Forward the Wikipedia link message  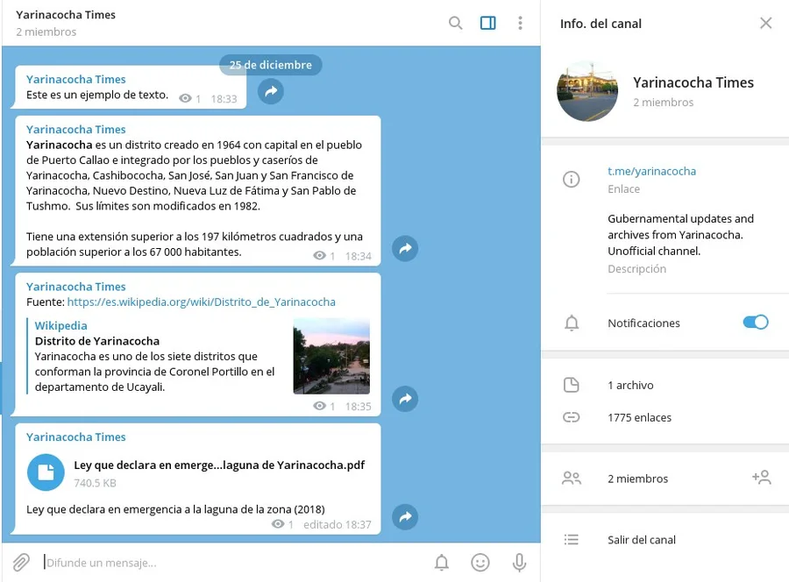pyautogui.click(x=405, y=399)
